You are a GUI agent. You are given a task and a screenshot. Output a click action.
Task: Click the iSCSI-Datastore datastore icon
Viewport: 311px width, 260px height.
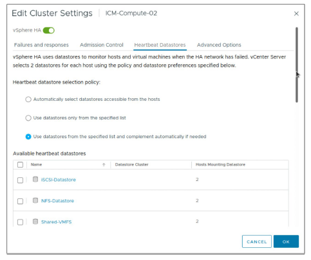pyautogui.click(x=35, y=179)
